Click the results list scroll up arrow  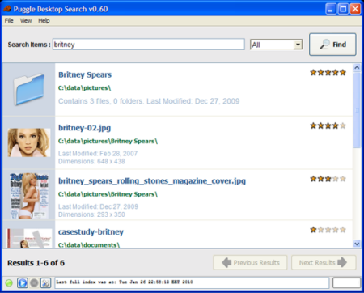pyautogui.click(x=357, y=67)
